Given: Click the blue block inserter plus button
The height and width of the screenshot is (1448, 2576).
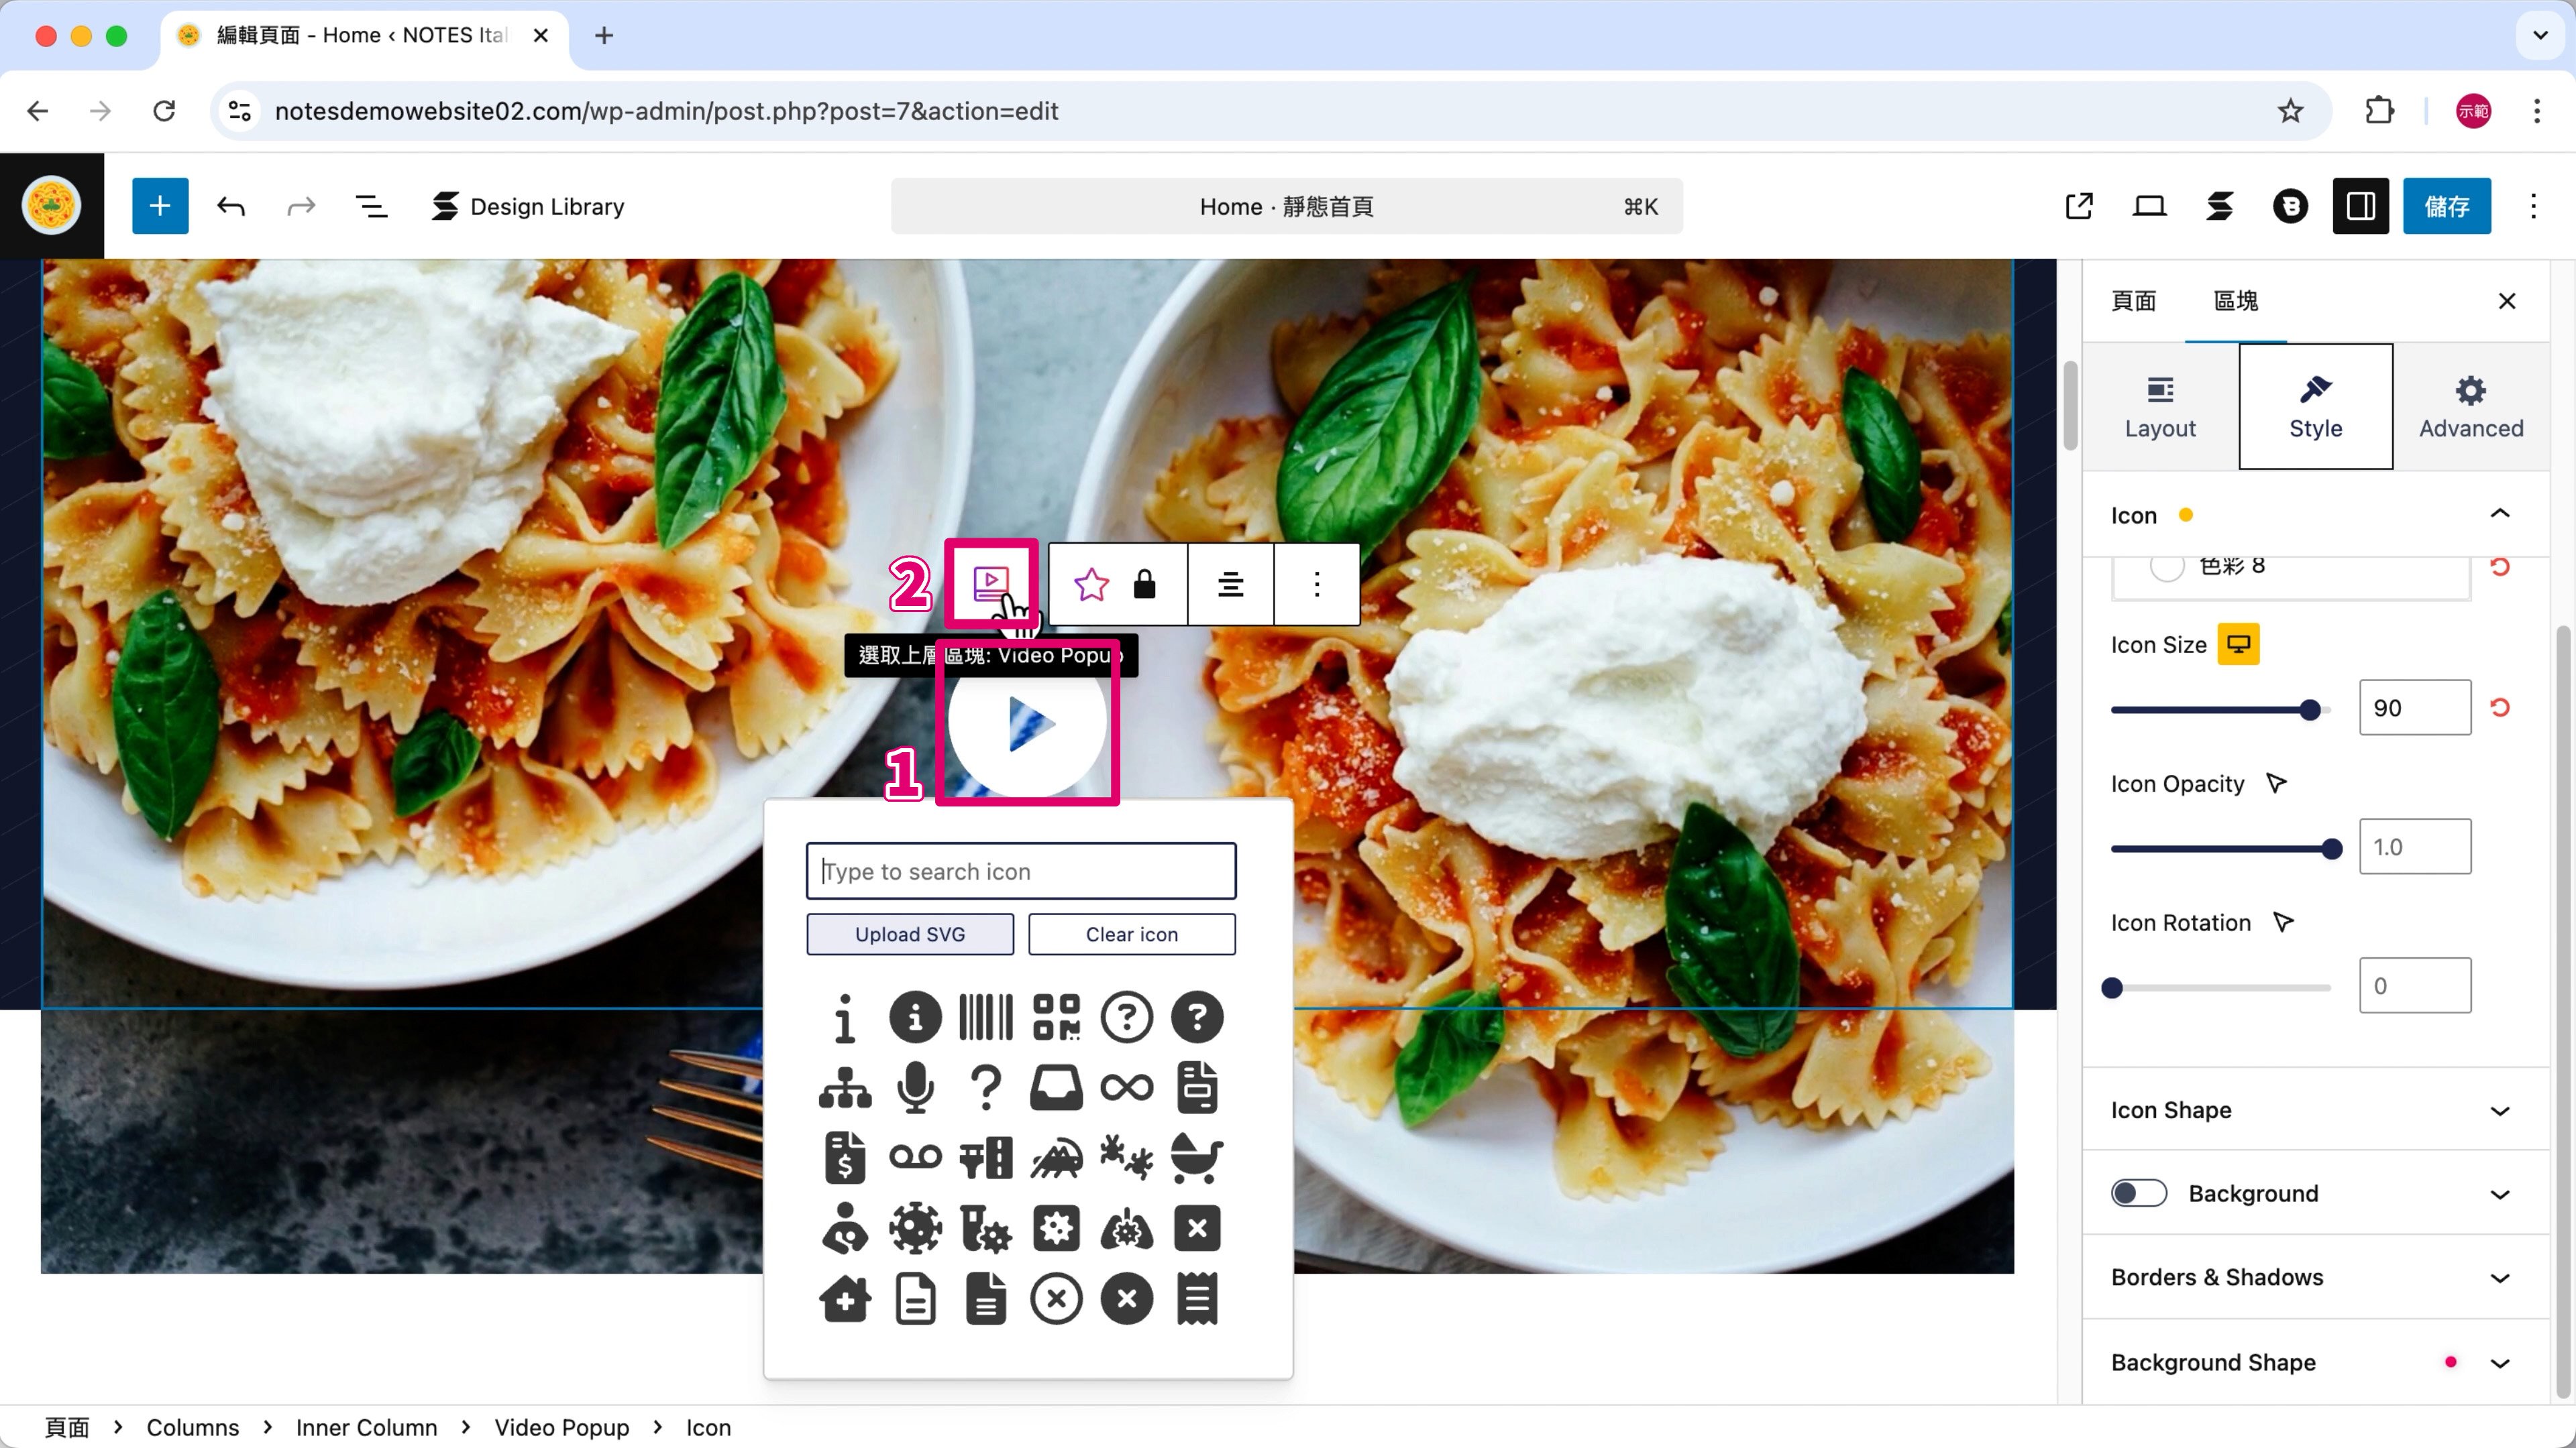Looking at the screenshot, I should point(160,206).
